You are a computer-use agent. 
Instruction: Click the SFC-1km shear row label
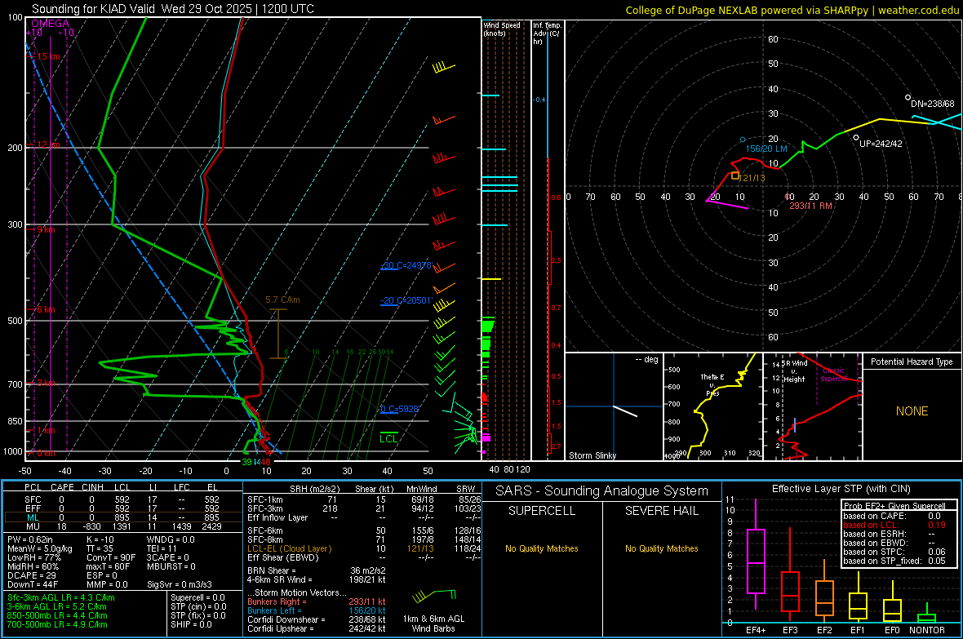[265, 500]
